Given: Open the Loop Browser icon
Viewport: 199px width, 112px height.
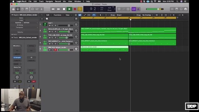Looking at the screenshot, I should pos(181,9).
